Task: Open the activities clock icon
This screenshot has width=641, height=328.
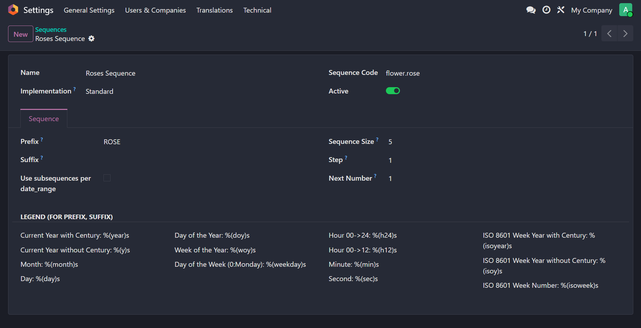Action: (546, 10)
